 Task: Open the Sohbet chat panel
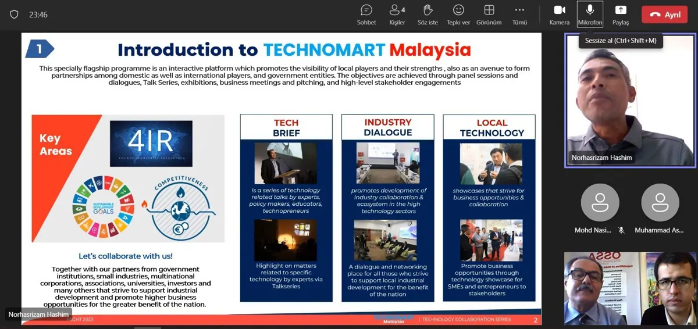(x=366, y=15)
